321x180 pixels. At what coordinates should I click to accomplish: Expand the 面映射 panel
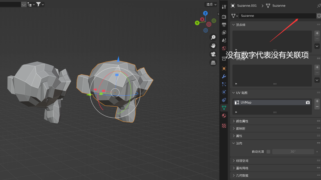tap(234, 128)
